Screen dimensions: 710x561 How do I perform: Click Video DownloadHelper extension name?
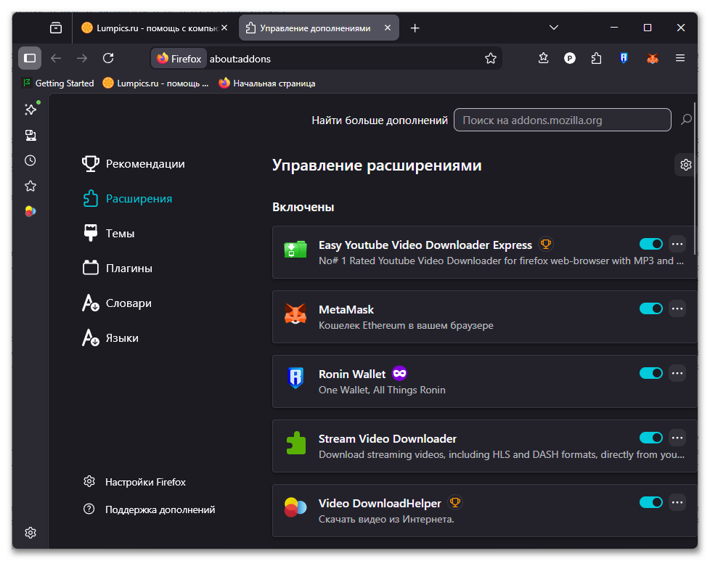(380, 504)
